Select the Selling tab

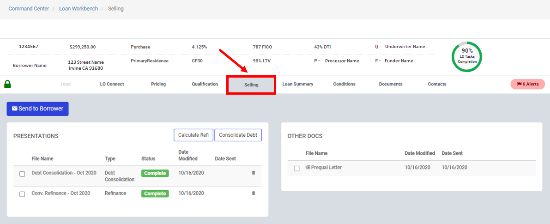[251, 85]
